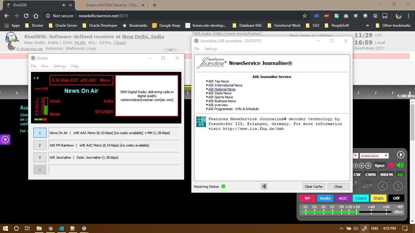
Task: Toggle the green speaker mute icon
Action: click(400, 165)
